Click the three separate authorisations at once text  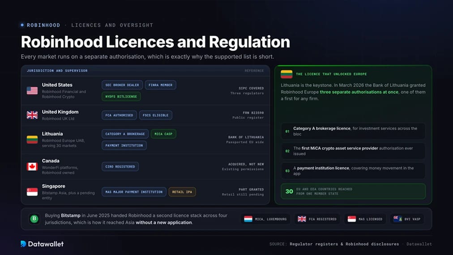[359, 92]
